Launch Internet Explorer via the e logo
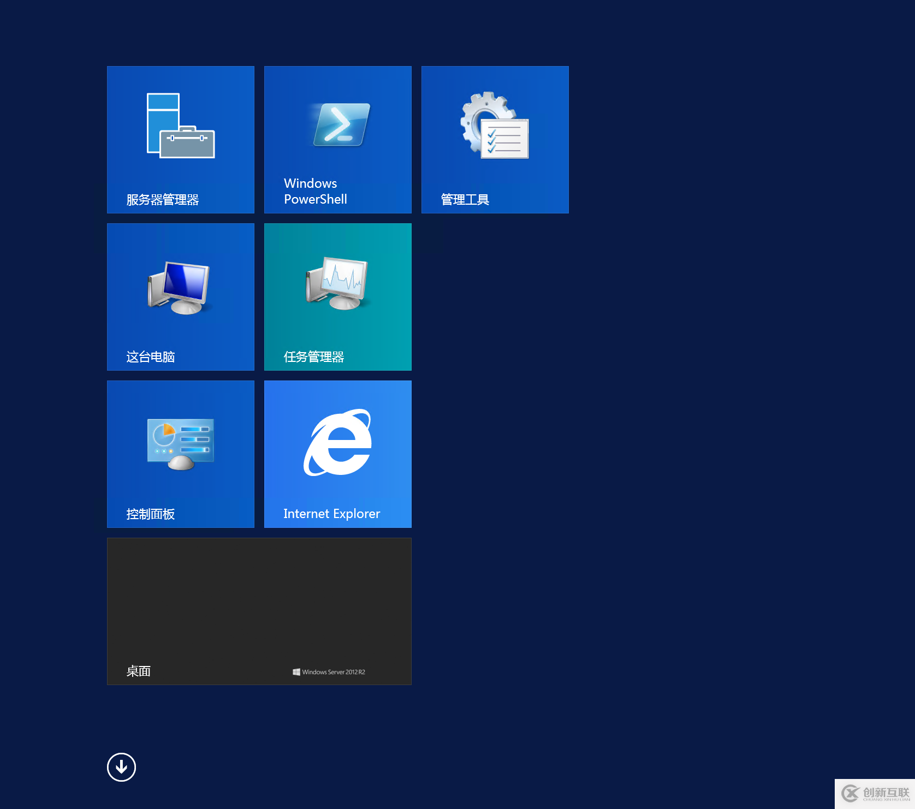 pos(338,443)
